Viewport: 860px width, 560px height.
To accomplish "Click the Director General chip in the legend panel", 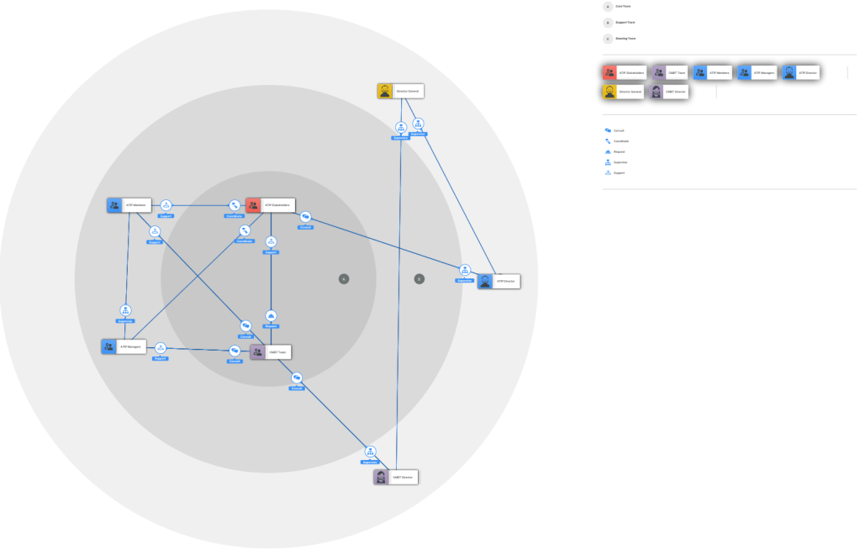I will [623, 92].
